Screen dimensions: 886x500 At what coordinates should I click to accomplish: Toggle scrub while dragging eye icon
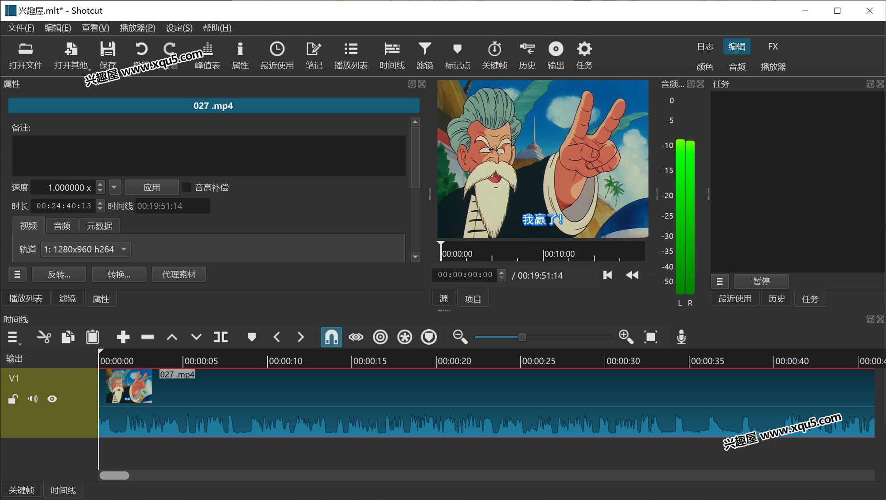(x=356, y=337)
